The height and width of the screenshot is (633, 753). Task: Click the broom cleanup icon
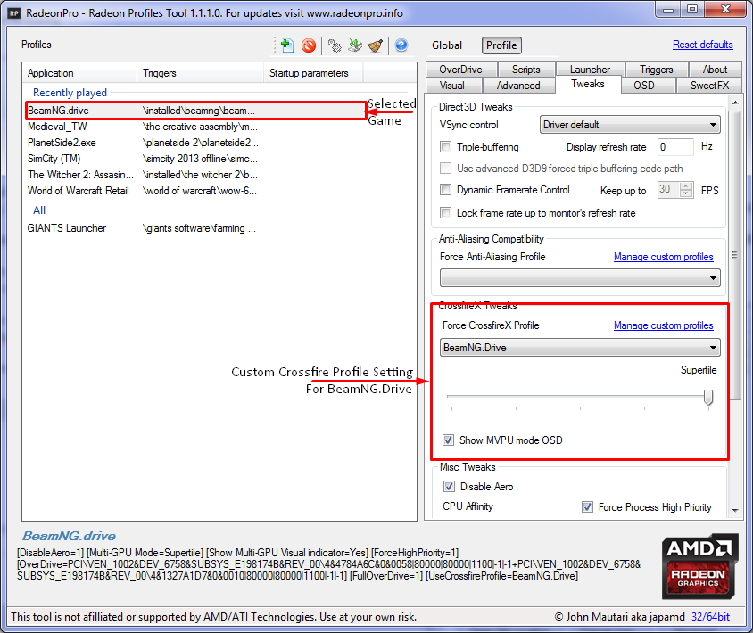click(x=376, y=45)
